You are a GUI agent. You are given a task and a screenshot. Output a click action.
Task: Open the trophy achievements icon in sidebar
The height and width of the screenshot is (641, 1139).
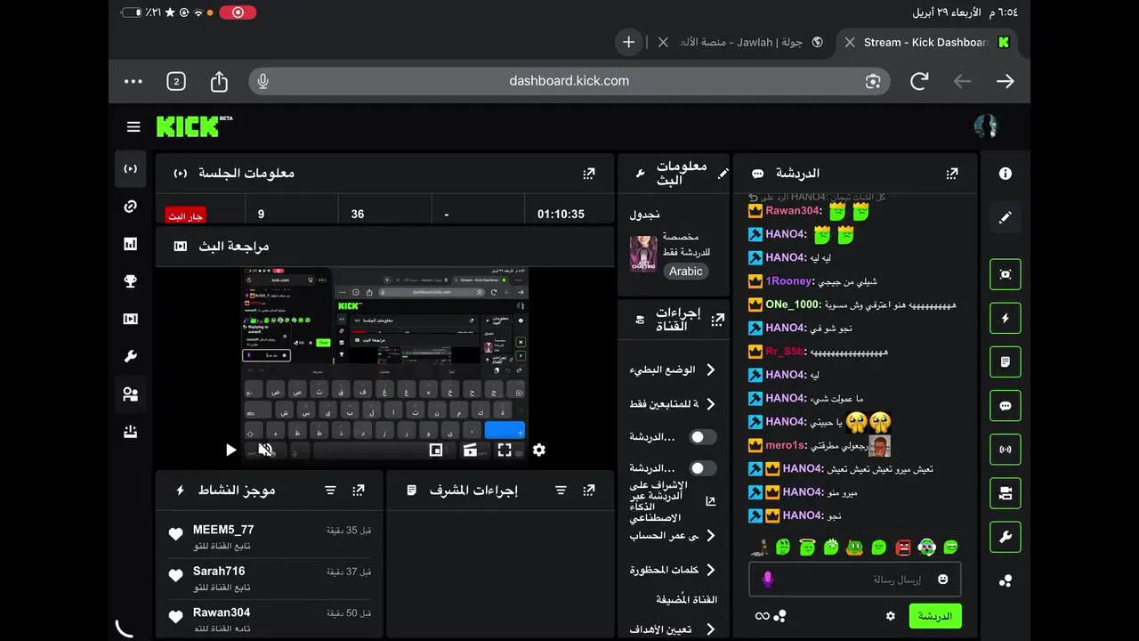pos(131,281)
